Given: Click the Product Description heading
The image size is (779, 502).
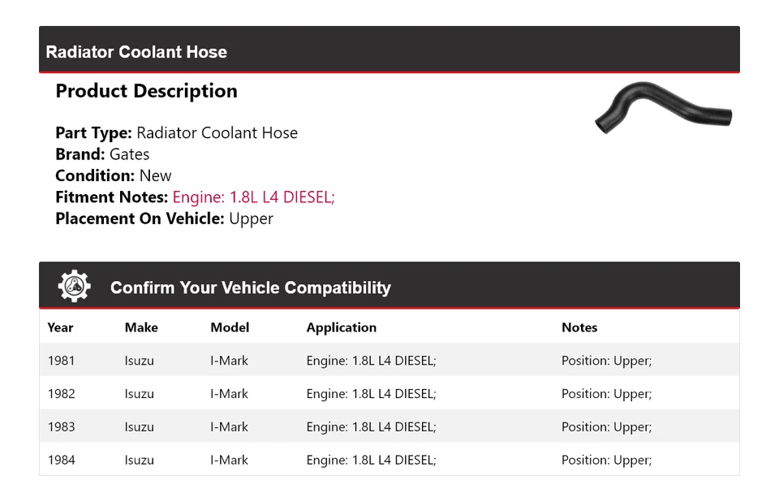Looking at the screenshot, I should tap(146, 91).
